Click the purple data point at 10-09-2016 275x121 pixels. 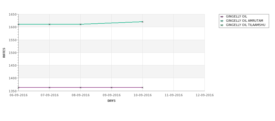pyautogui.click(x=142, y=87)
